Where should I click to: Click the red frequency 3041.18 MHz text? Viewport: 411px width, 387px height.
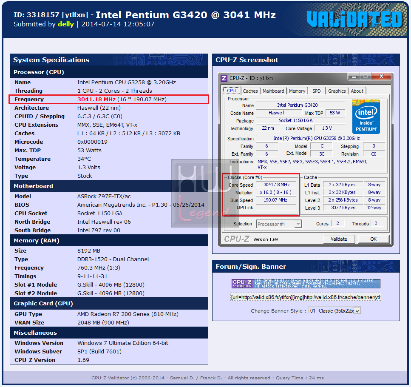point(96,100)
